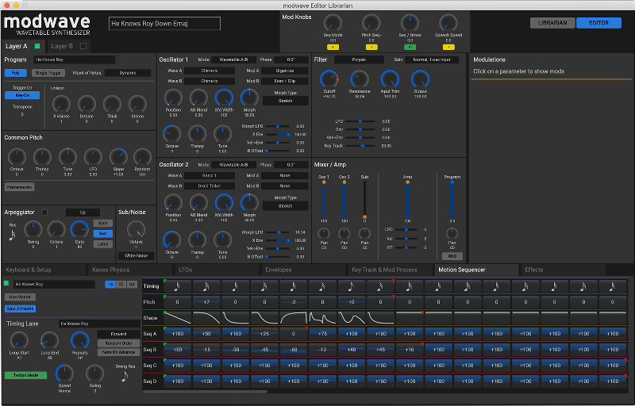Click the performance name field He Knows Roy Down Emaj
635x406 pixels.
pyautogui.click(x=164, y=24)
